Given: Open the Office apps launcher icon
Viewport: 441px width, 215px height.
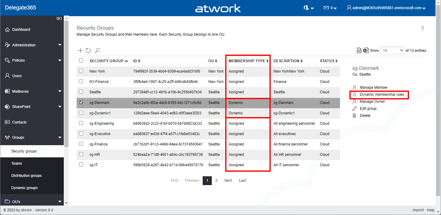Looking at the screenshot, I should (x=306, y=8).
